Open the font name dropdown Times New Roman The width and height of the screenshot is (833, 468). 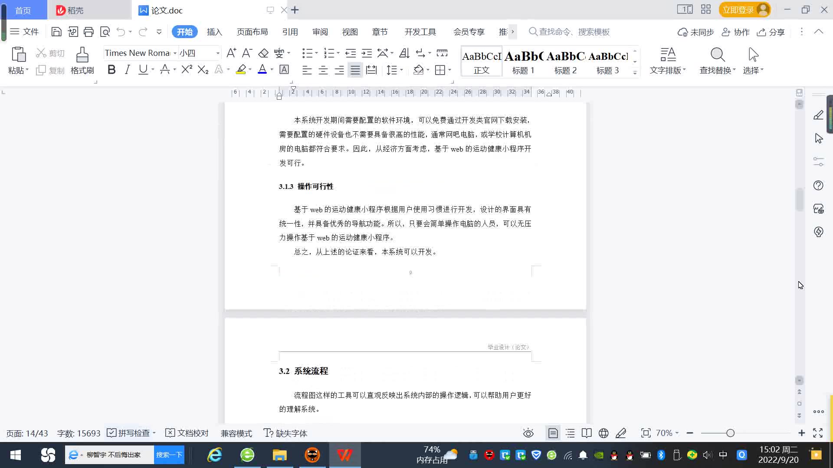pos(175,53)
